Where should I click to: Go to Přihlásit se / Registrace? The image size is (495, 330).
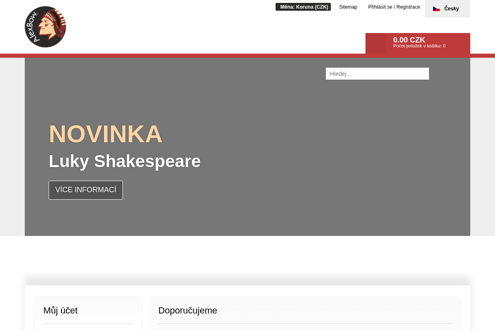[x=394, y=7]
